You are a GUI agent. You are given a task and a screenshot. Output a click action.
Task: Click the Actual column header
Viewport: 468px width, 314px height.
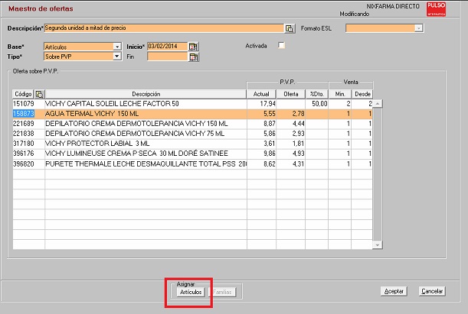click(x=261, y=94)
